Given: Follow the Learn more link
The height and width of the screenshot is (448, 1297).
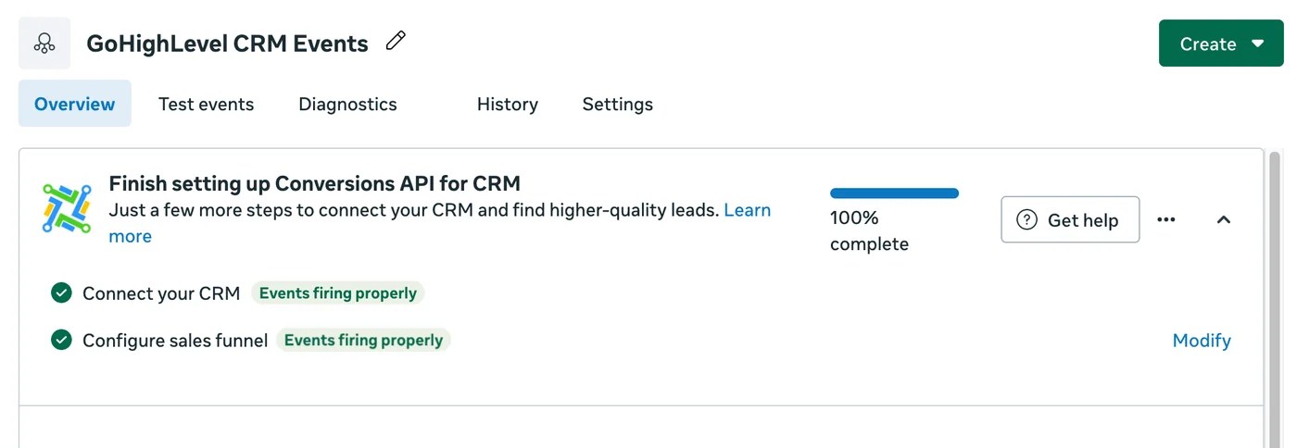Looking at the screenshot, I should point(747,210).
